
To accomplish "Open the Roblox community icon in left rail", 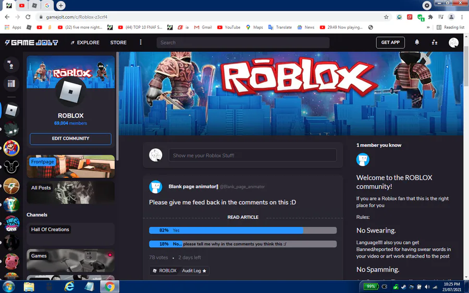I will click(11, 110).
